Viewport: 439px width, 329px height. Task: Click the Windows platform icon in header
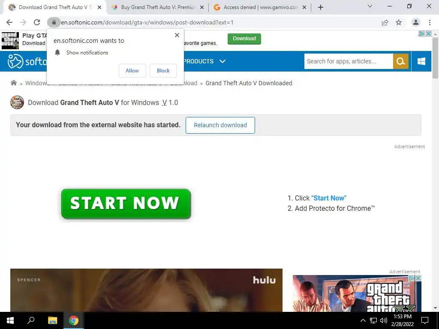point(421,61)
